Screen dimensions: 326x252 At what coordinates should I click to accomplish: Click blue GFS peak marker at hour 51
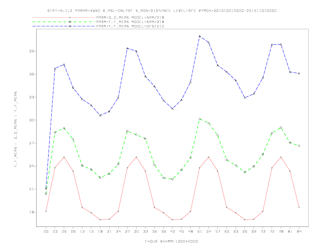coord(200,36)
